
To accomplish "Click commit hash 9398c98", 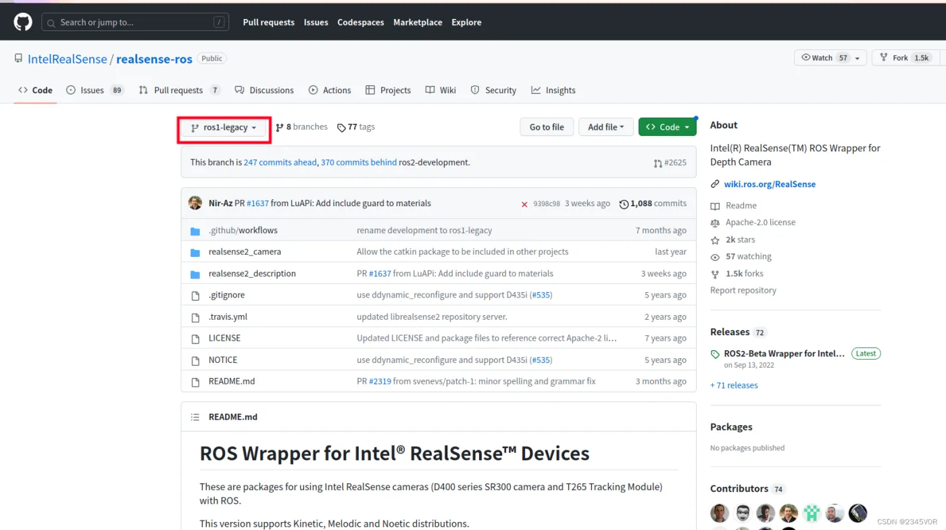I will click(547, 204).
